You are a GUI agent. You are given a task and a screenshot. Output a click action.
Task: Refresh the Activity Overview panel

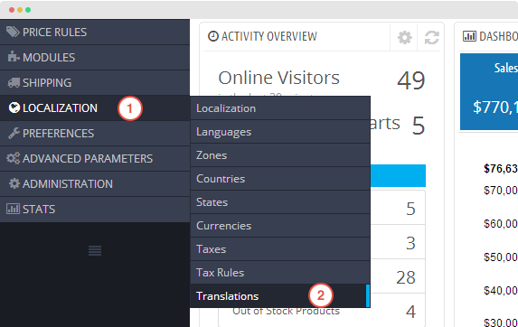pyautogui.click(x=432, y=37)
